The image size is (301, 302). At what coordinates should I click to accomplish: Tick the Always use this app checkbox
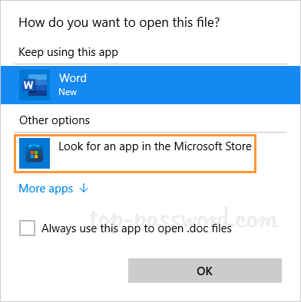coord(27,228)
